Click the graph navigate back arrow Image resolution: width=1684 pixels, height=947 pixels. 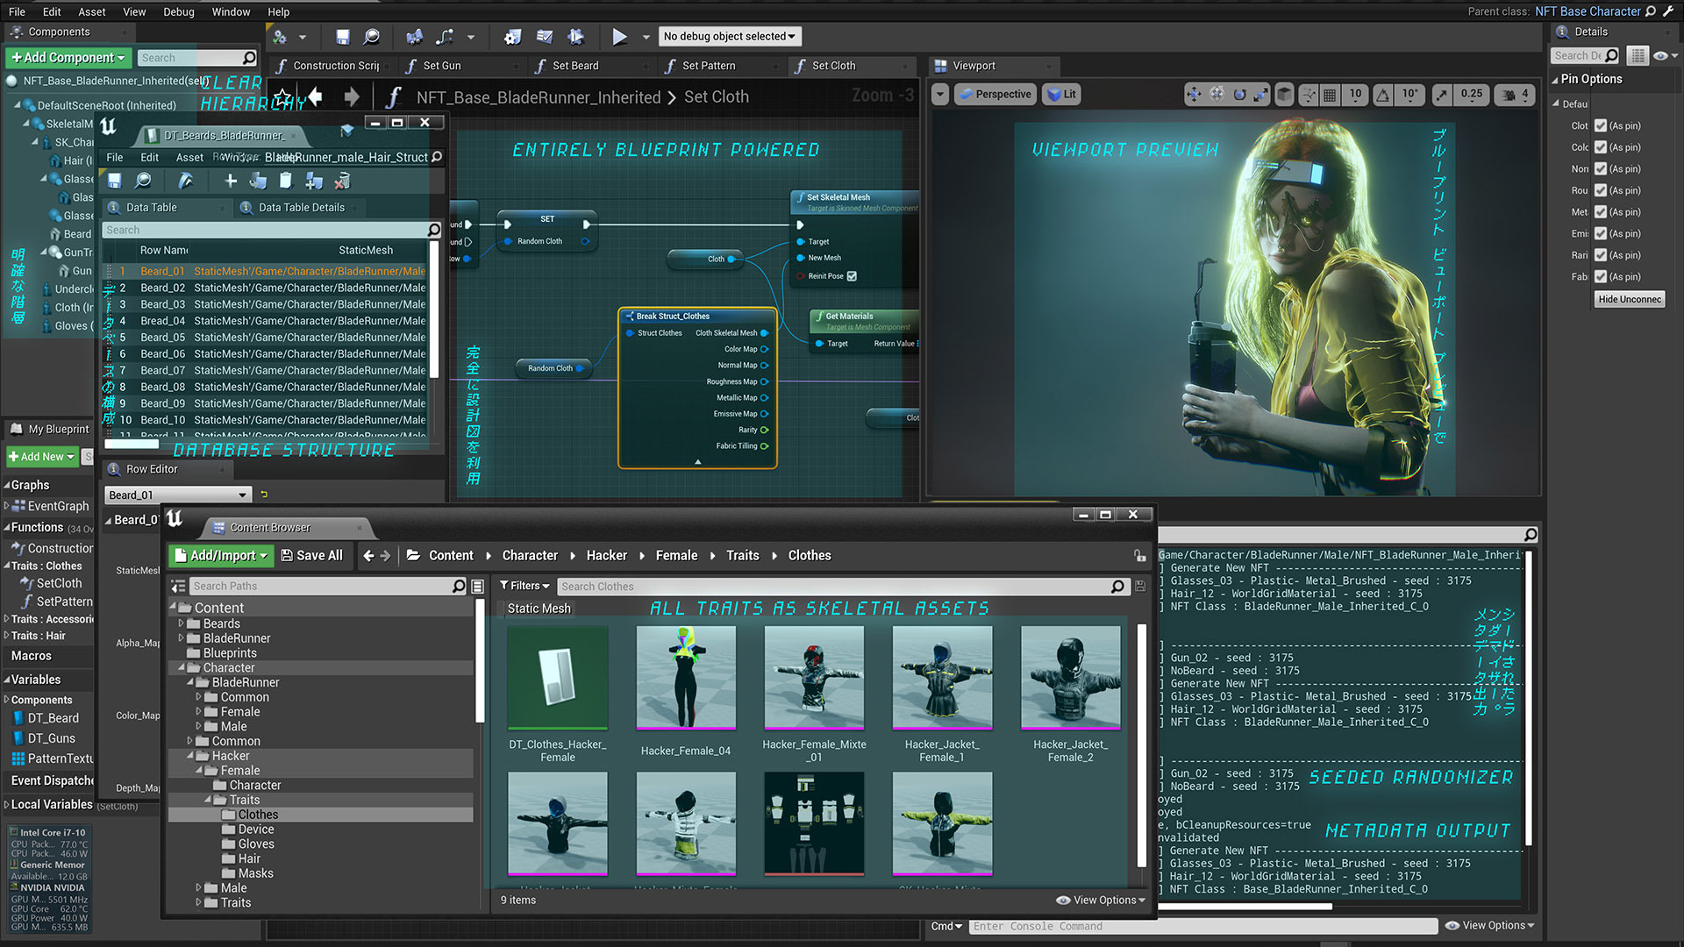tap(316, 96)
